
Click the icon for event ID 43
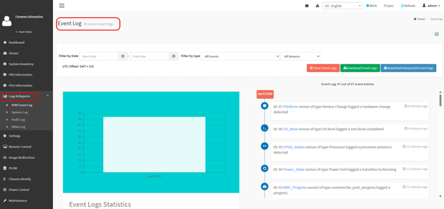(264, 187)
